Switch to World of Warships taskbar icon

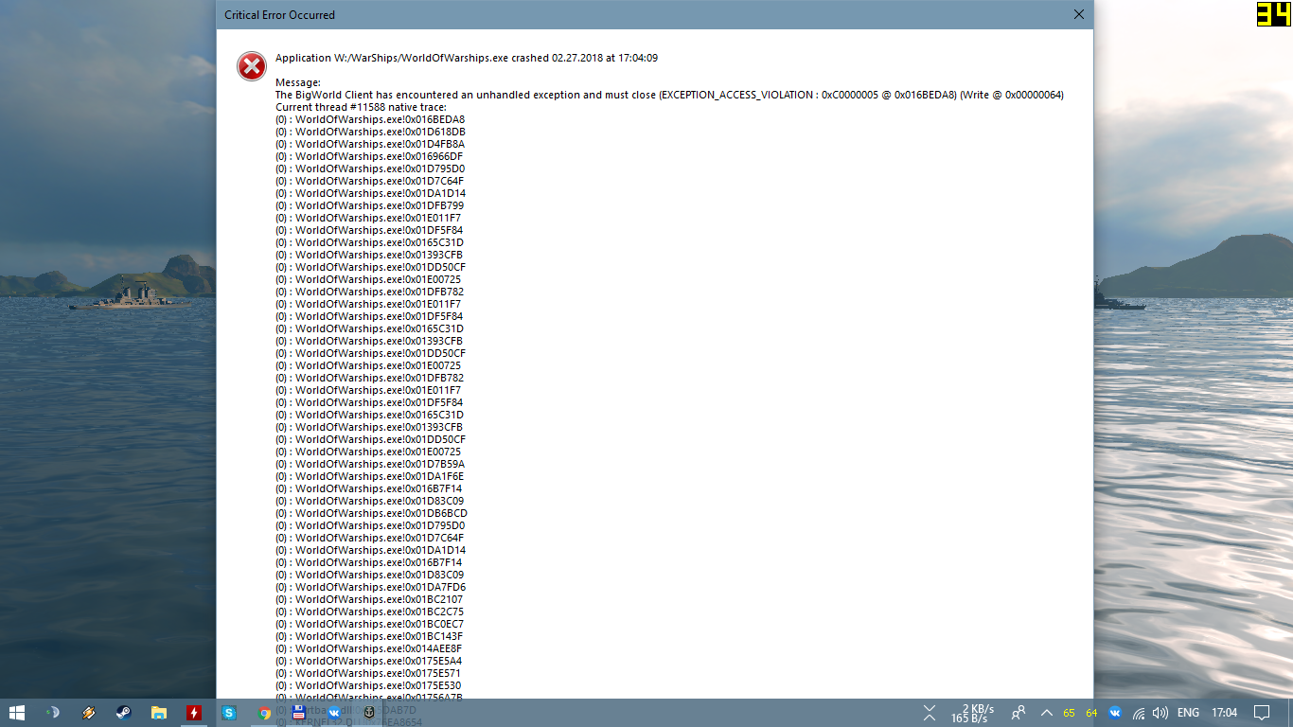[x=369, y=713]
